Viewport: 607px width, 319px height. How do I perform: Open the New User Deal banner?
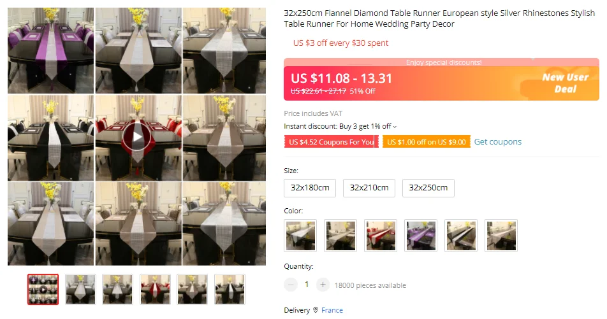(565, 83)
